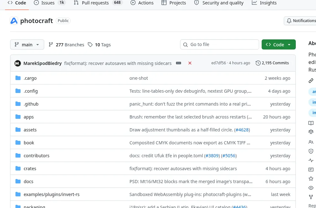This screenshot has height=208, width=316.
Task: Click the sidebar license scales icon
Action: coord(311,132)
